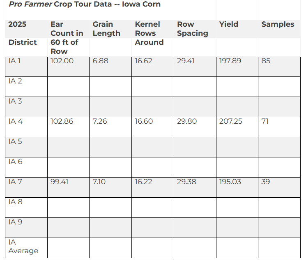Click the IA 9 district label

tap(16, 222)
